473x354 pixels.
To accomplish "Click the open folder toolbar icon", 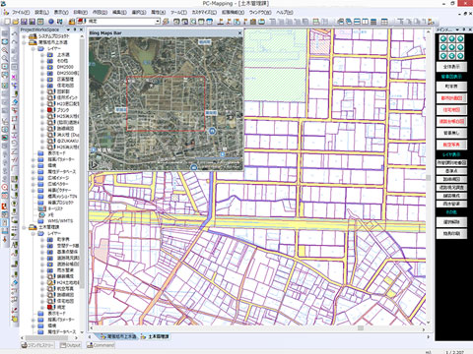I will [x=16, y=22].
